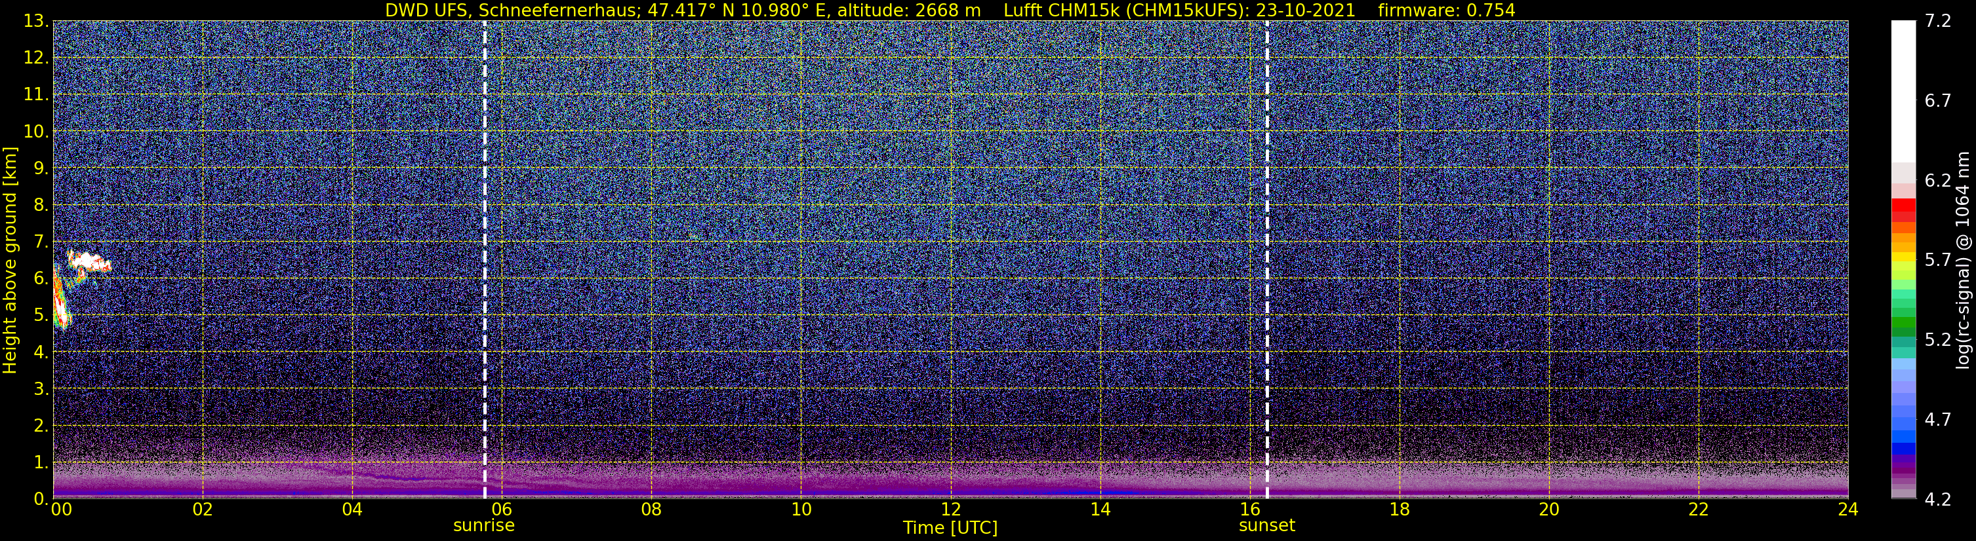
Task: Click the colorbar tick label 6.7
Action: pos(1938,101)
